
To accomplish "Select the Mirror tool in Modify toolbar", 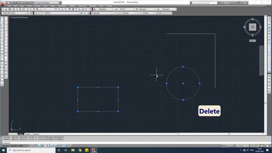I will 269,25.
